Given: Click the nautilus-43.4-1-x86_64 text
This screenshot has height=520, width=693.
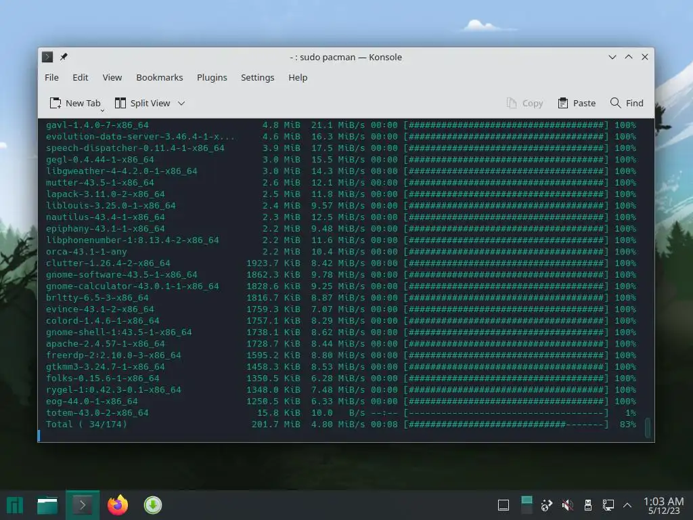Looking at the screenshot, I should point(105,217).
